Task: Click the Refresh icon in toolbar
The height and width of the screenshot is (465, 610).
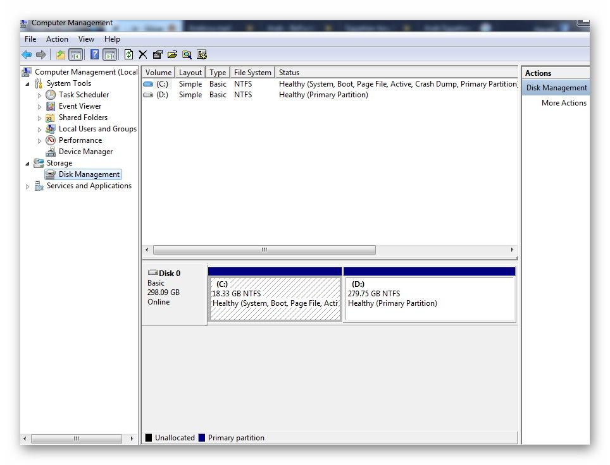Action: [128, 54]
